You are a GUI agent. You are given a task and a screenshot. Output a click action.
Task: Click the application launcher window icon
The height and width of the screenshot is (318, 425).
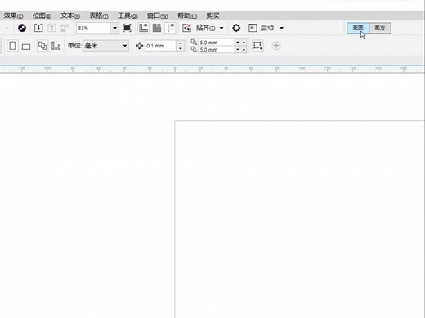[253, 28]
